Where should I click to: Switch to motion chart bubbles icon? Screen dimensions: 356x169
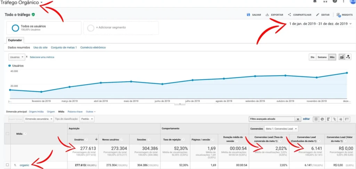tap(348, 57)
